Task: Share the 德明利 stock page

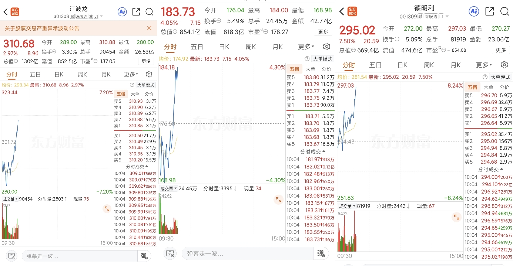Action: [490, 11]
